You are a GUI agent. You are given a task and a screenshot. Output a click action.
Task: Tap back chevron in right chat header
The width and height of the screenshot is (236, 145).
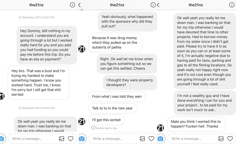158,5
